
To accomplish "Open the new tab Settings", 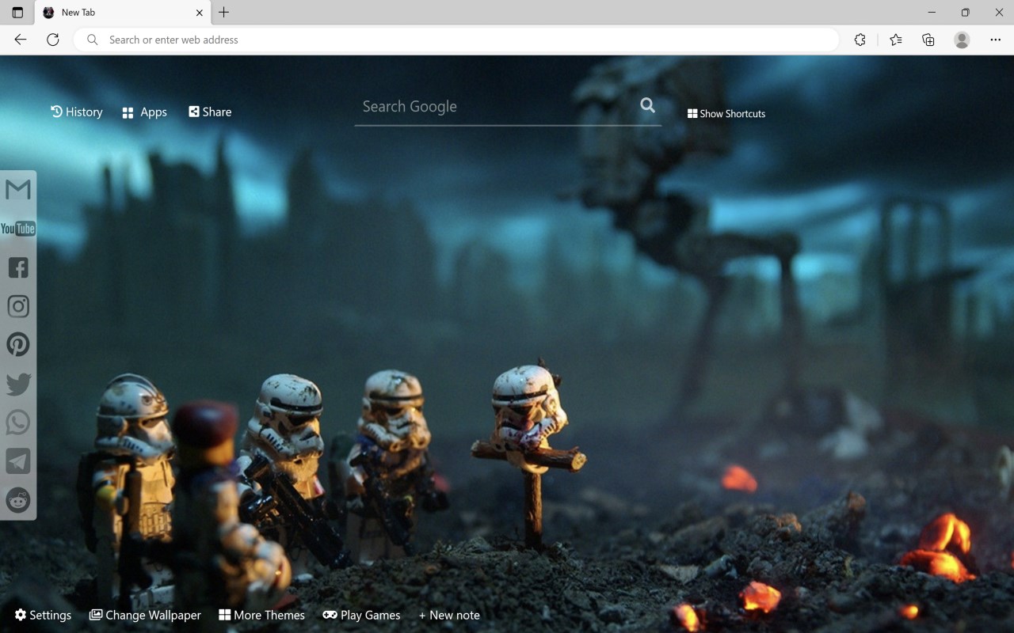I will point(43,615).
